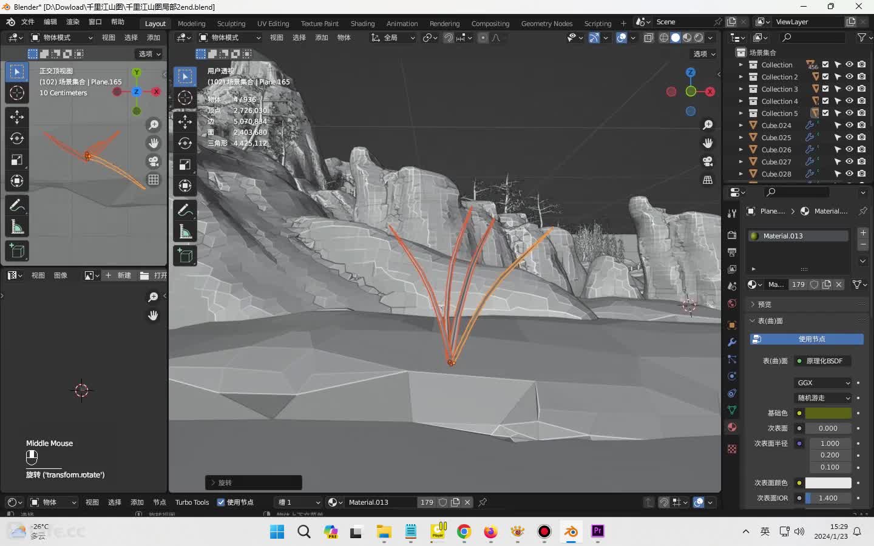This screenshot has height=546, width=874.
Task: Open the Modifiers properties tab
Action: tap(732, 342)
